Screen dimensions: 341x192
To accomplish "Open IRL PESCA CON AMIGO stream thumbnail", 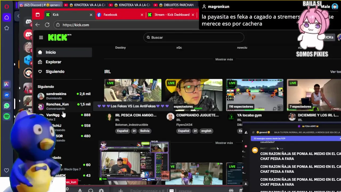I will point(133,95).
